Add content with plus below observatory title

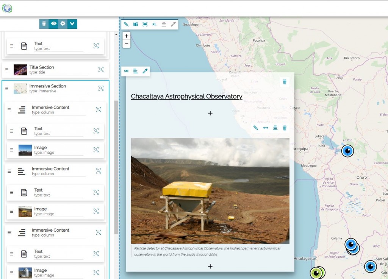tap(210, 113)
